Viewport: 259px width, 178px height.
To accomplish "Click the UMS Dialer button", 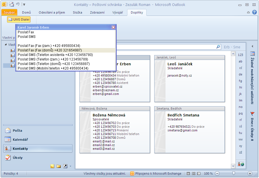I will coord(19,19).
